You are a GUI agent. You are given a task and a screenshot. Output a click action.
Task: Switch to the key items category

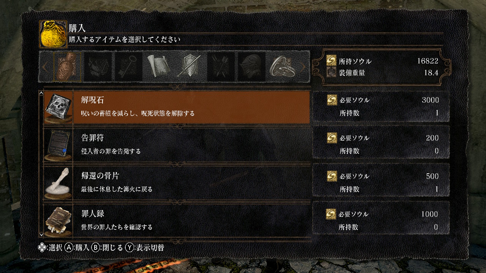tap(129, 66)
